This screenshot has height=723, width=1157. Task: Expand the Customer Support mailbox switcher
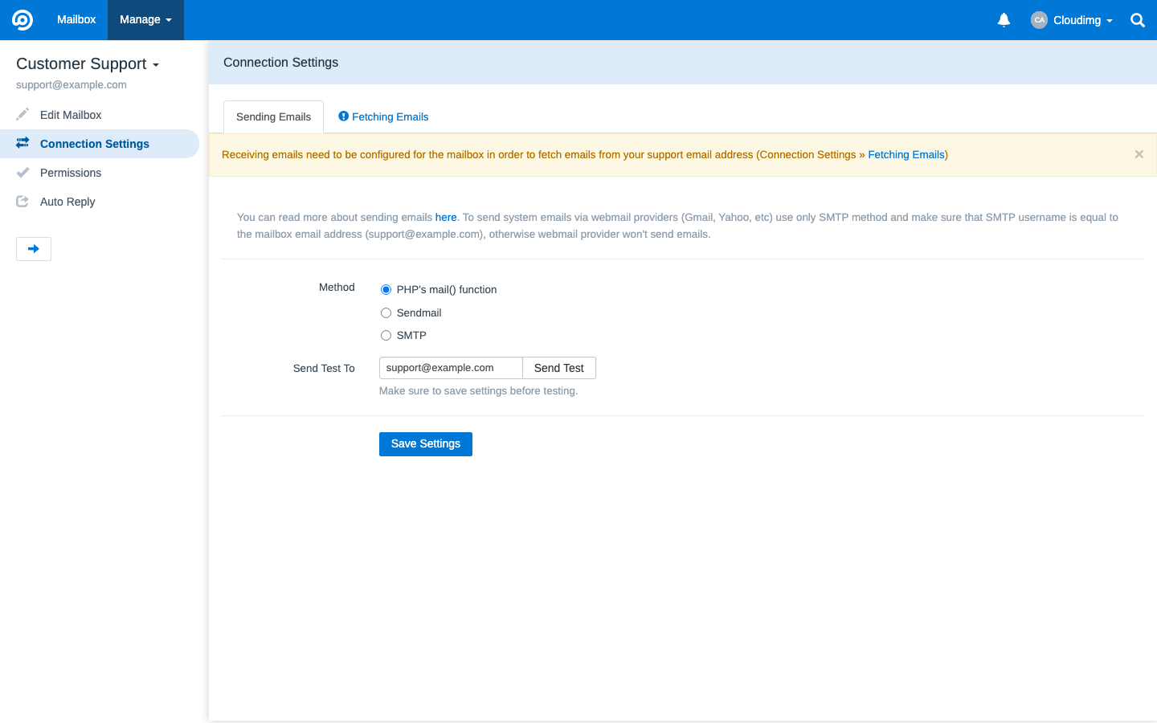[88, 63]
